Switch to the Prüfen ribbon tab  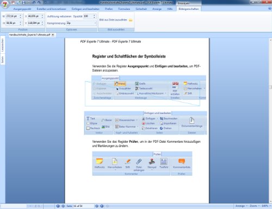pos(109,9)
